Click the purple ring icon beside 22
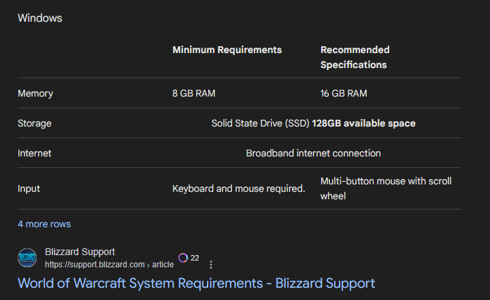490x300 pixels. pos(182,258)
